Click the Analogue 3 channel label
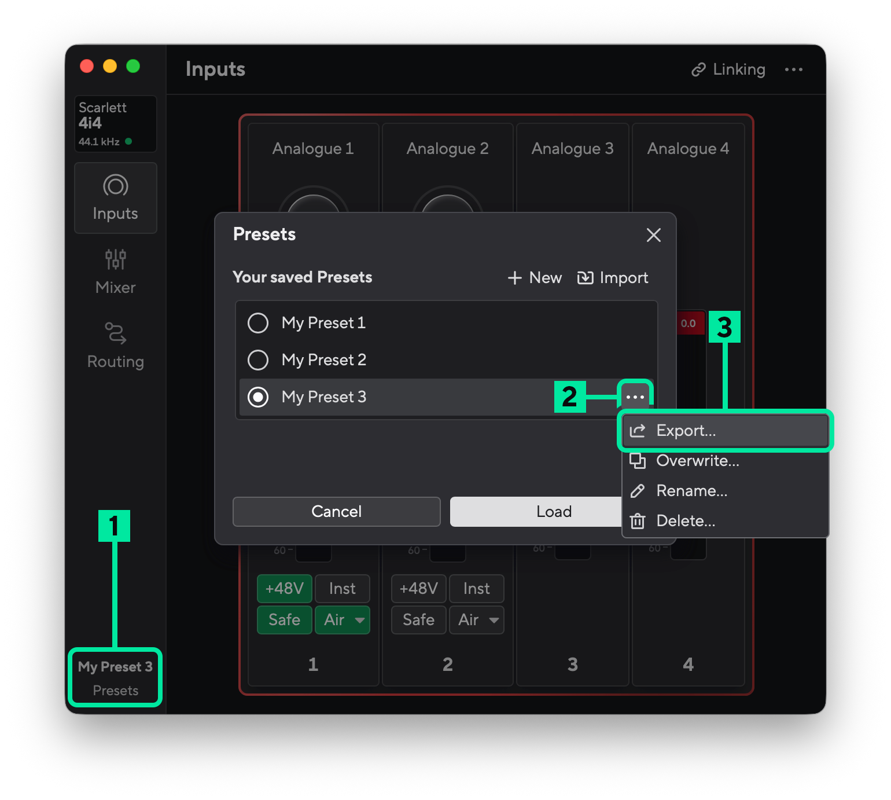The width and height of the screenshot is (891, 800). pos(573,149)
